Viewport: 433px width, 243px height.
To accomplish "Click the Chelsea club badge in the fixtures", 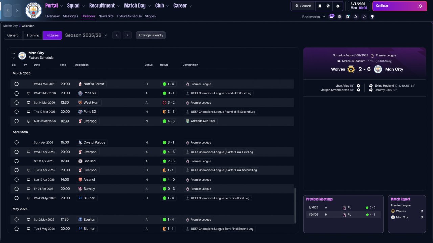I will click(80, 161).
